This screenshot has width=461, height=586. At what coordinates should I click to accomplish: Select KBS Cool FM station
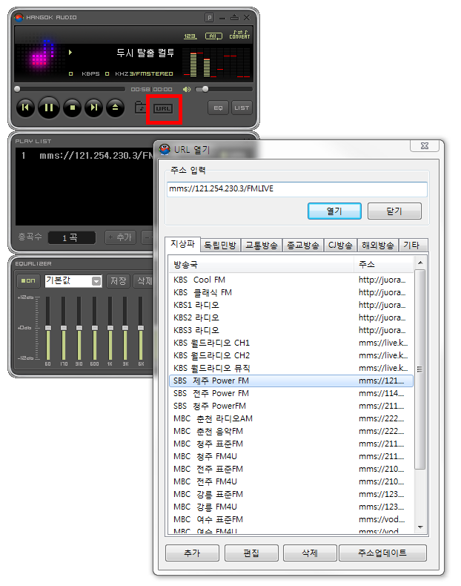point(291,280)
